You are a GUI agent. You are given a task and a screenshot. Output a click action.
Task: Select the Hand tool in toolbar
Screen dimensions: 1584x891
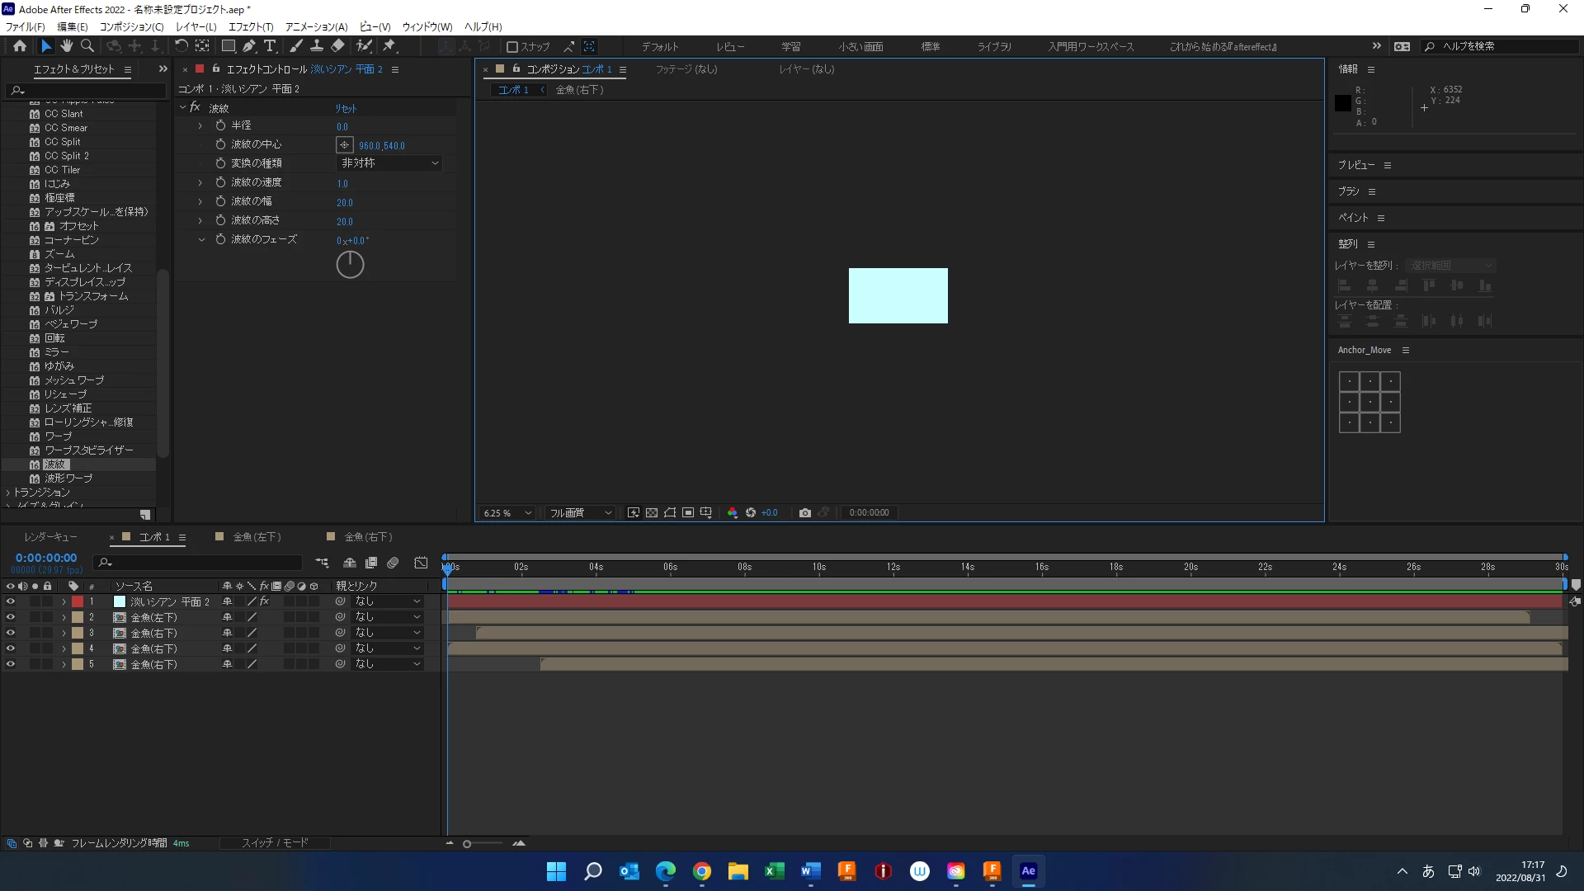pos(67,46)
